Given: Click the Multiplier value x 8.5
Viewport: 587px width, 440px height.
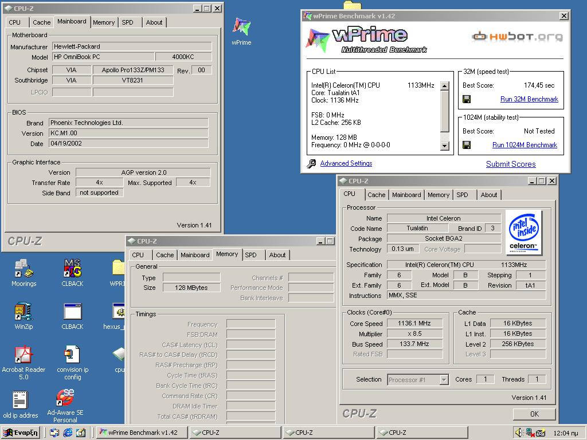Looking at the screenshot, I should pos(414,334).
